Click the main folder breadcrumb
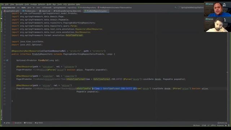Screen dimensions: 231x130 [x=23, y=8]
